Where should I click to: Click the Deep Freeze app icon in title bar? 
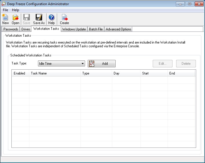tap(3, 4)
